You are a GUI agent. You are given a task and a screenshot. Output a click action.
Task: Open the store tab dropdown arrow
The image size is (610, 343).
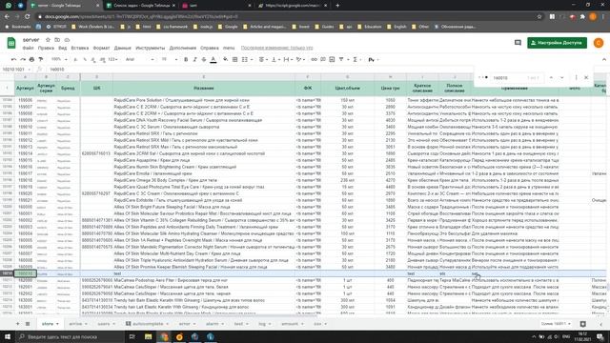click(x=57, y=324)
